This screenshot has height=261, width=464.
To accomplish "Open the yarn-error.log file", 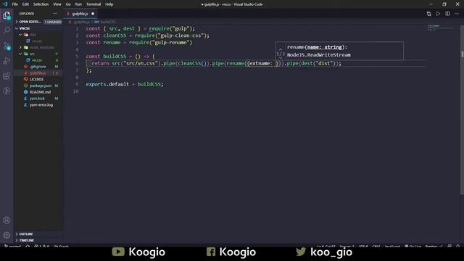I will click(x=41, y=104).
